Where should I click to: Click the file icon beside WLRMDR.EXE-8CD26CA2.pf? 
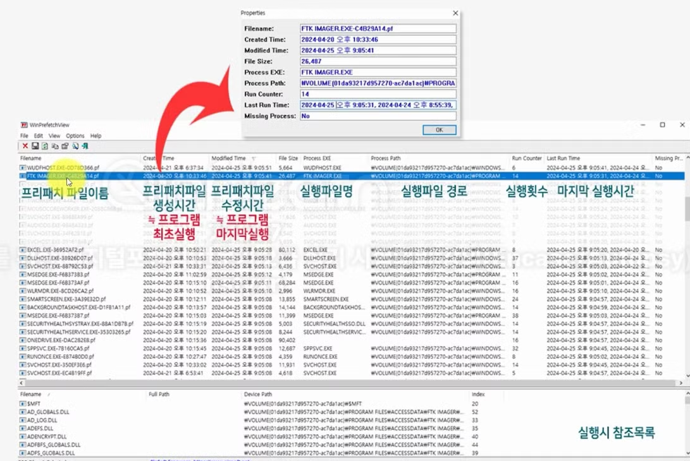[22, 291]
